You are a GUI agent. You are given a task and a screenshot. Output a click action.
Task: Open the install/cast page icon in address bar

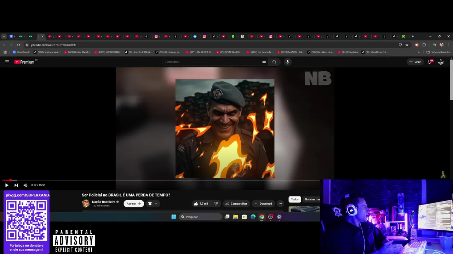coord(400,45)
